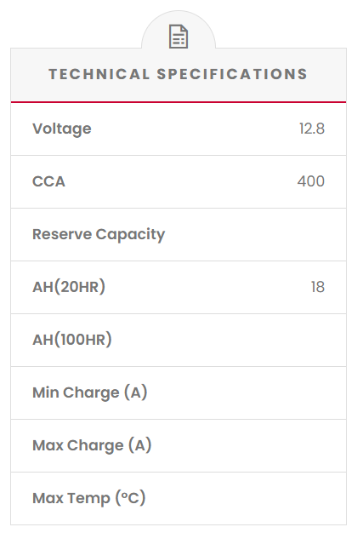Select the 400 CCA value

(x=311, y=181)
